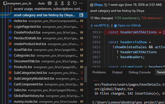Viewport: 165px width, 104px height.
Task: Click commit hash eec4879 link
Action: point(100,25)
